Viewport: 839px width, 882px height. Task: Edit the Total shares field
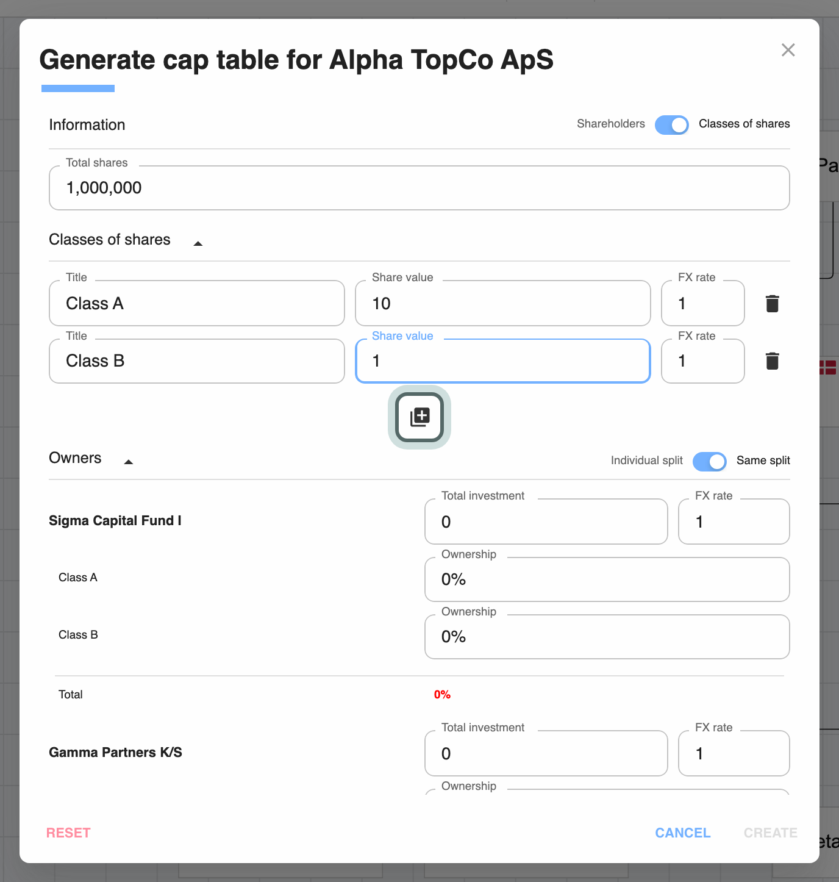click(419, 188)
